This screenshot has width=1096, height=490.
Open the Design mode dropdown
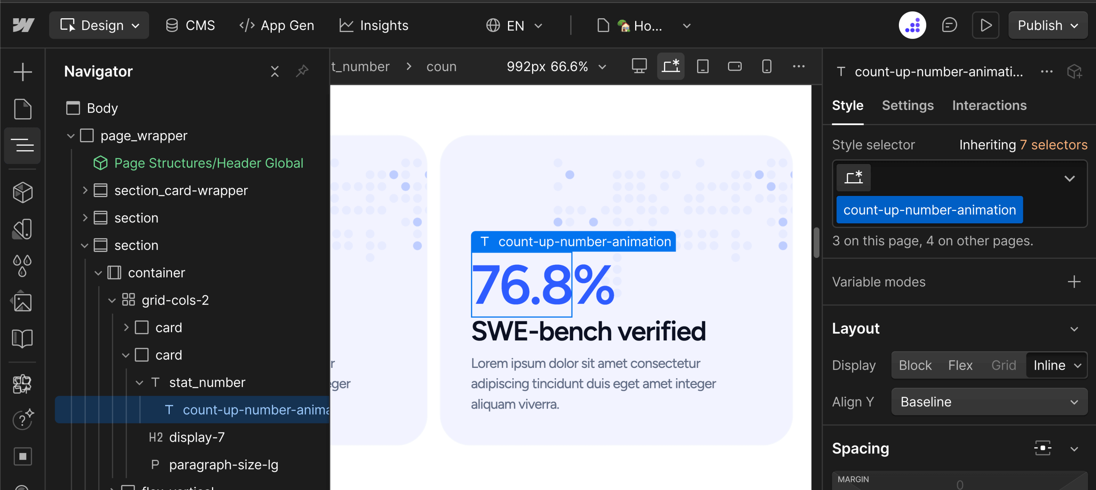point(99,25)
